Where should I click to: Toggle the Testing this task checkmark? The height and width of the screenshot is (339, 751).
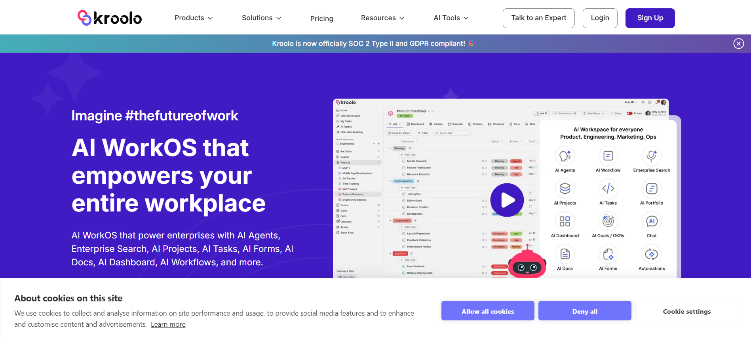tap(403, 194)
